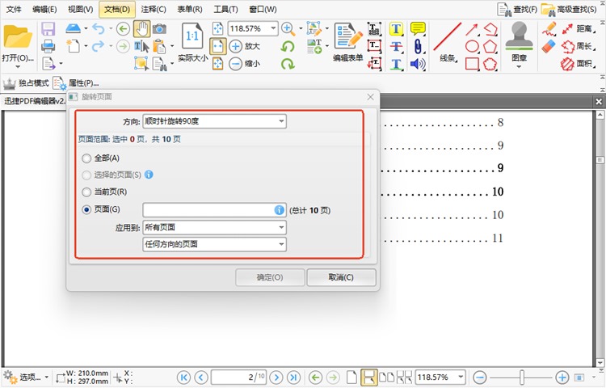606x388 pixels.
Task: Click the fit width page icon
Action: tap(218, 46)
